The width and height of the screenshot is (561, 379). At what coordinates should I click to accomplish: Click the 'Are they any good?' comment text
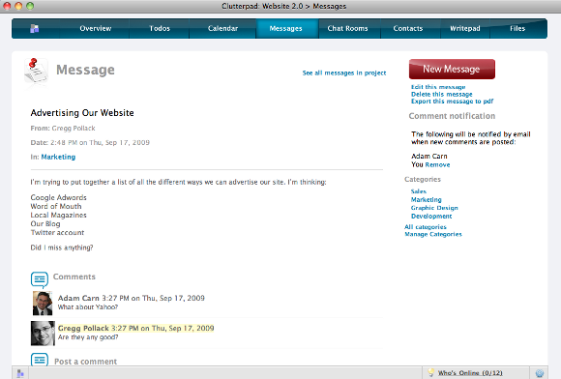88,337
